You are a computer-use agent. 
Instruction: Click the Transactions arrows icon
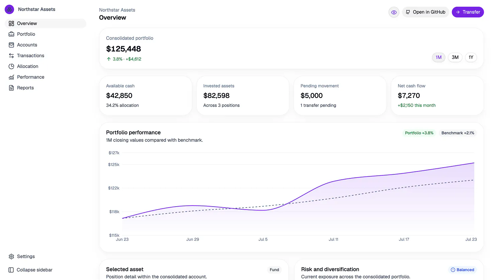point(11,56)
